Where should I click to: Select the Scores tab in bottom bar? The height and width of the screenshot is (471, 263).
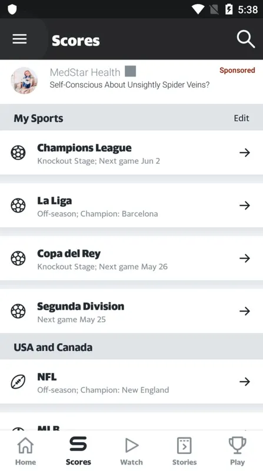pyautogui.click(x=78, y=451)
